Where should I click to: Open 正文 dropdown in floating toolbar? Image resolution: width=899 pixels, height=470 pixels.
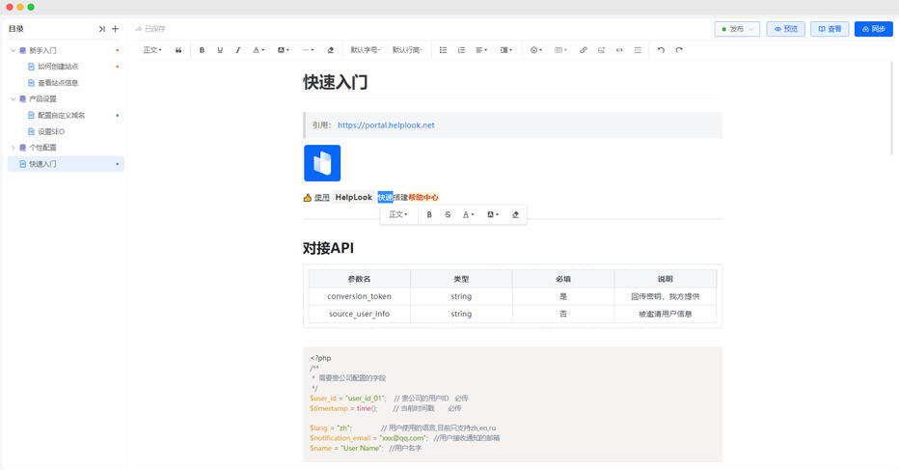pyautogui.click(x=398, y=214)
